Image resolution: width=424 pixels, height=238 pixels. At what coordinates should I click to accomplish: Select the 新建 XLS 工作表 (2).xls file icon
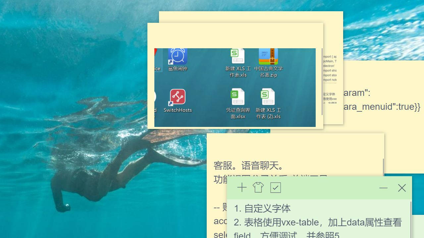(268, 98)
